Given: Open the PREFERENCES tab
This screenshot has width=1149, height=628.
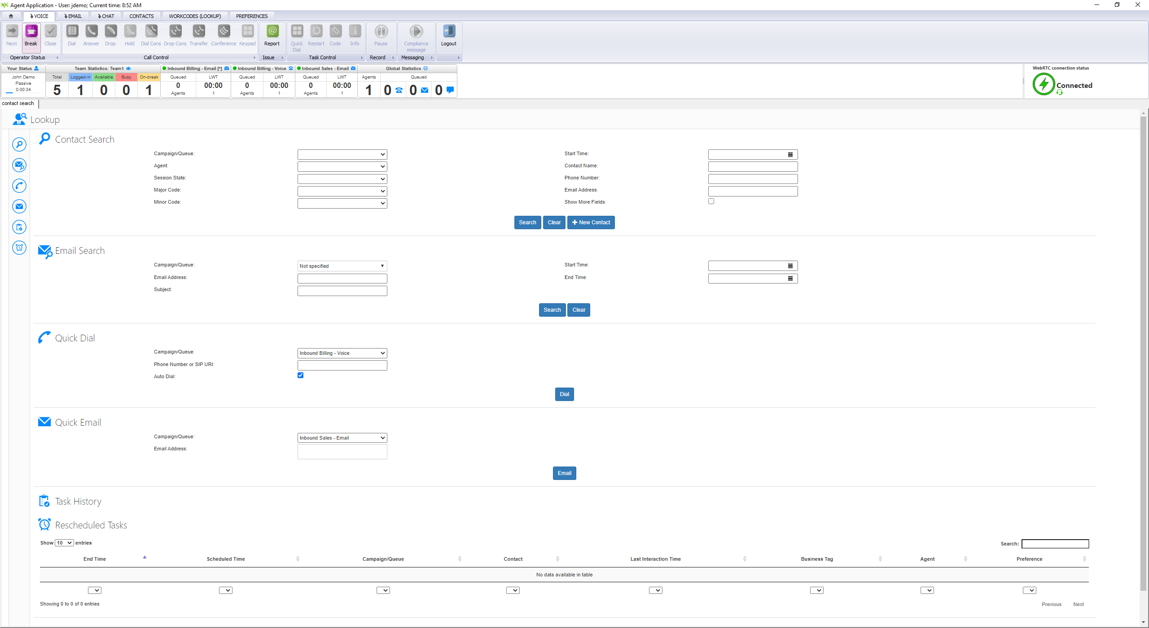Looking at the screenshot, I should 252,16.
